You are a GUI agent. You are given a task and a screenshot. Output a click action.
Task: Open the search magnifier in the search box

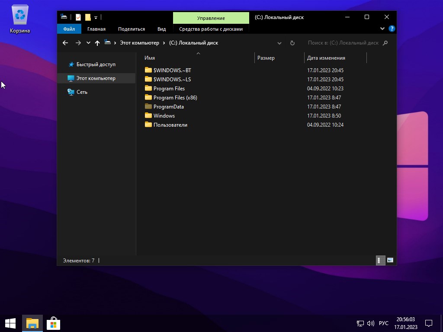click(x=385, y=43)
